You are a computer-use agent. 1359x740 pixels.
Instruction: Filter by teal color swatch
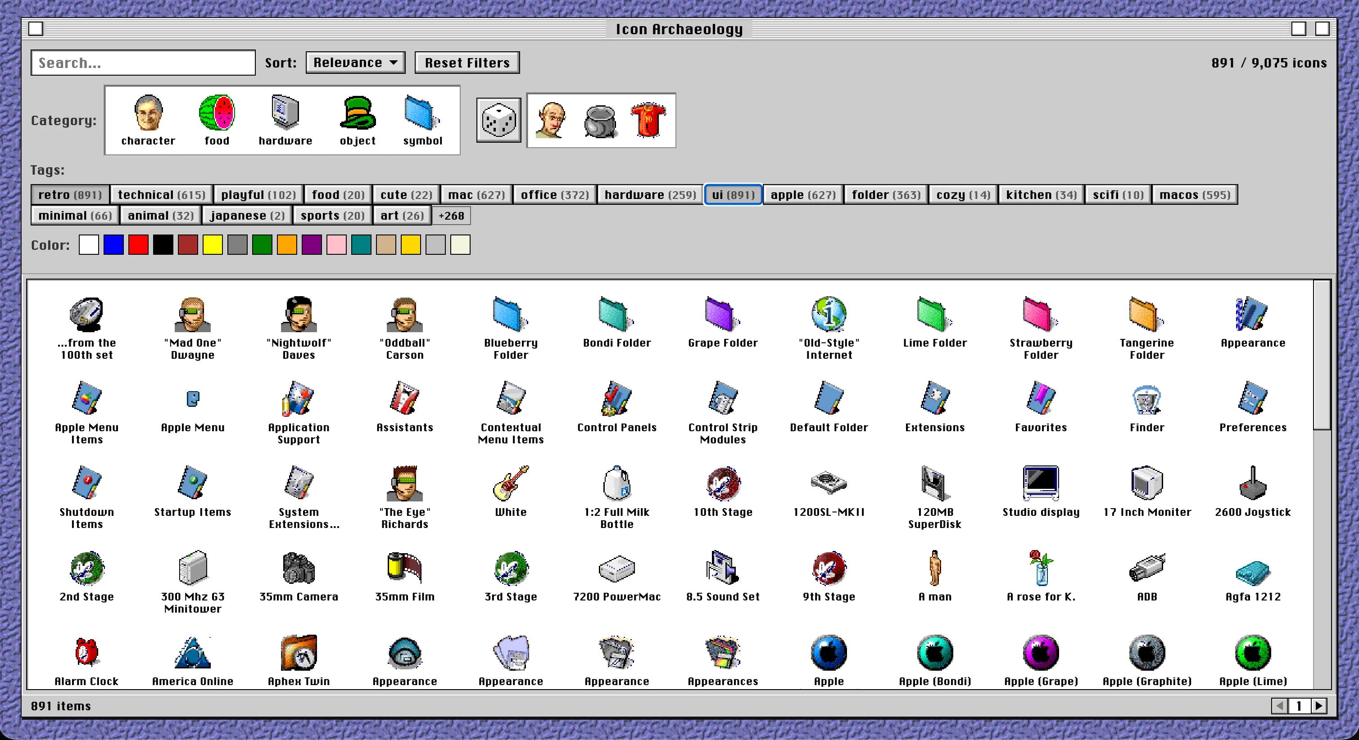coord(362,245)
